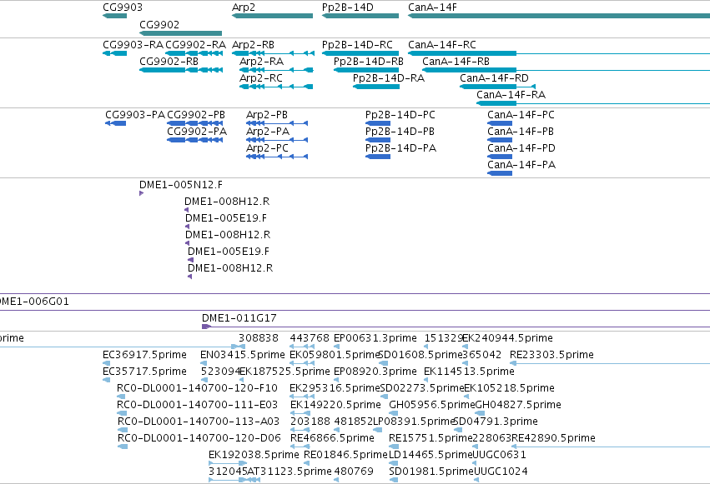Select the Arp2-RC transcript

(x=276, y=87)
